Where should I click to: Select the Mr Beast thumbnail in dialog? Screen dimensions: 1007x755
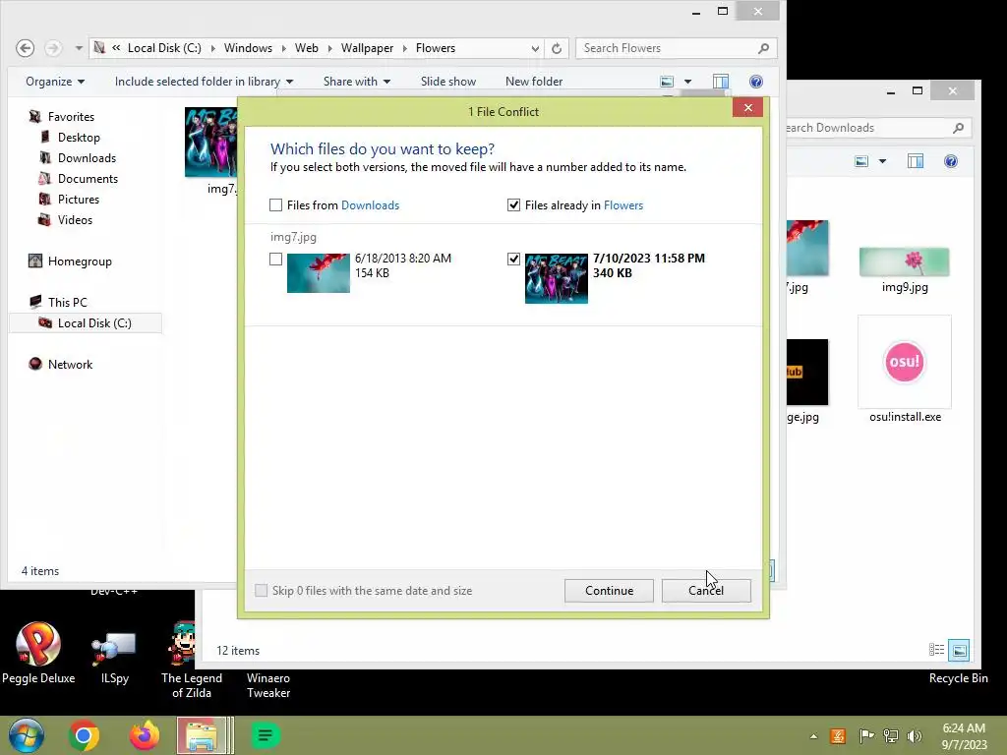point(557,278)
